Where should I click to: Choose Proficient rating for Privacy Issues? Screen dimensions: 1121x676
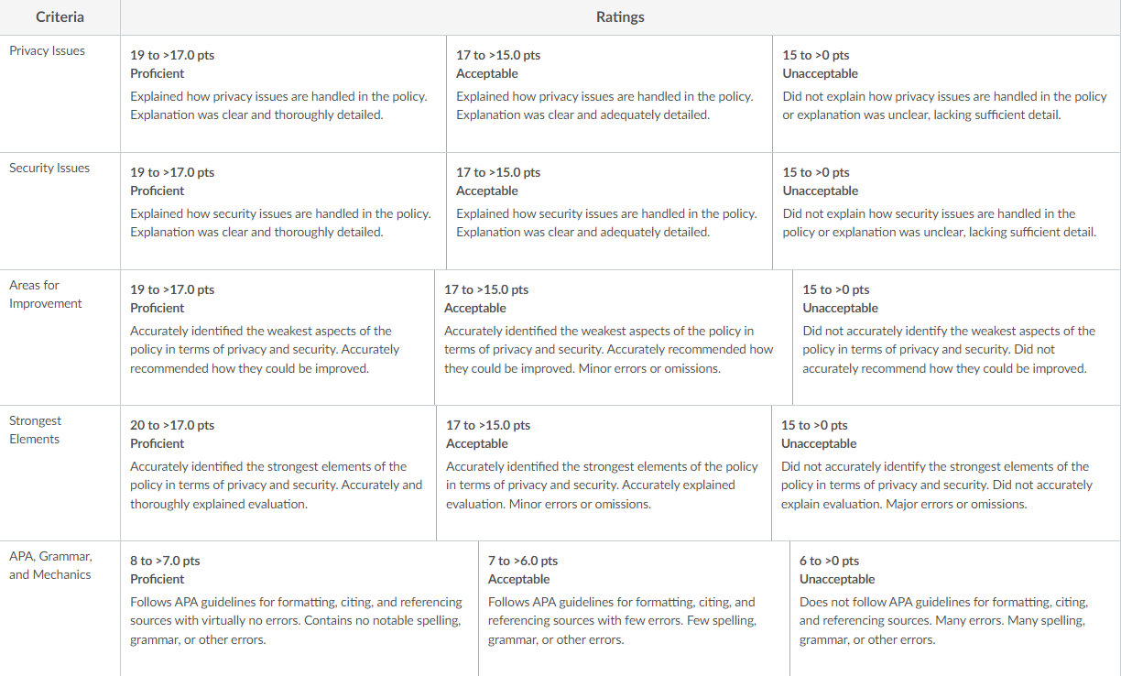click(283, 93)
